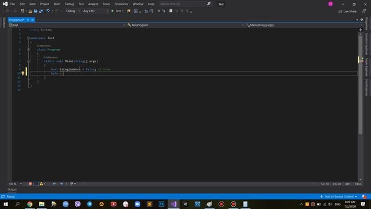Screen dimensions: 371x209
Task: Click the yellow warning count indicator
Action: [x=43, y=184]
